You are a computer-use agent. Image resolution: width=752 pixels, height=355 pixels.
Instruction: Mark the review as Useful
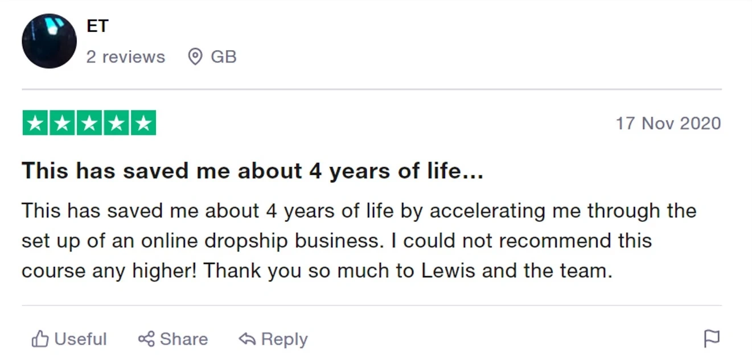(x=80, y=339)
